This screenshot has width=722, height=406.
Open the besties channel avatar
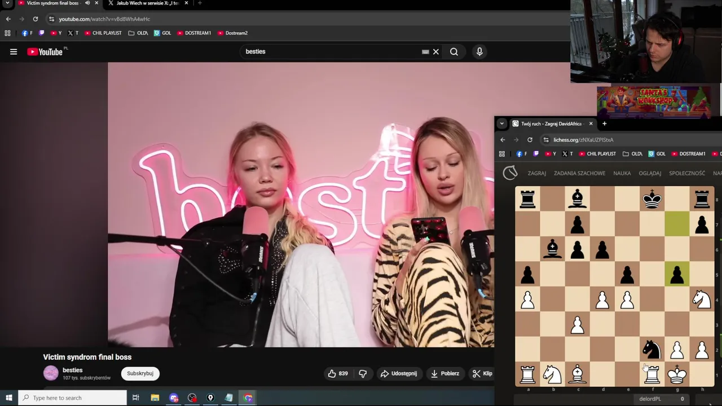[51, 373]
